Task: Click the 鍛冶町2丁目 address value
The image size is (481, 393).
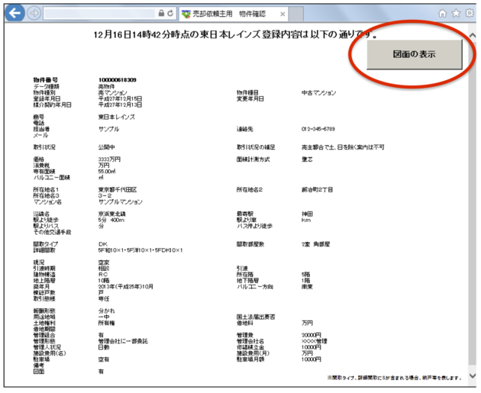Action: pos(317,190)
